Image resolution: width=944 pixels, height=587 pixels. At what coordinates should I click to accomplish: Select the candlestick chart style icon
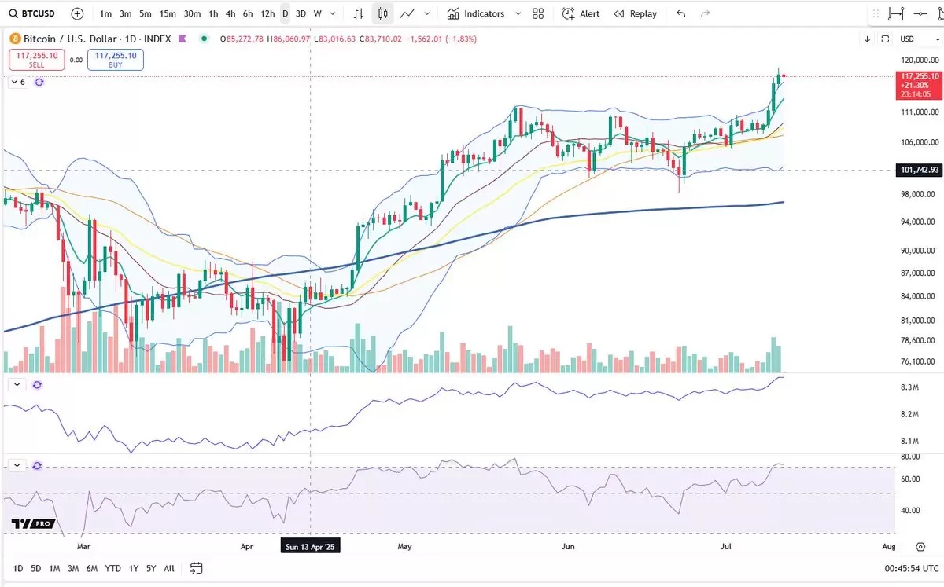[382, 13]
